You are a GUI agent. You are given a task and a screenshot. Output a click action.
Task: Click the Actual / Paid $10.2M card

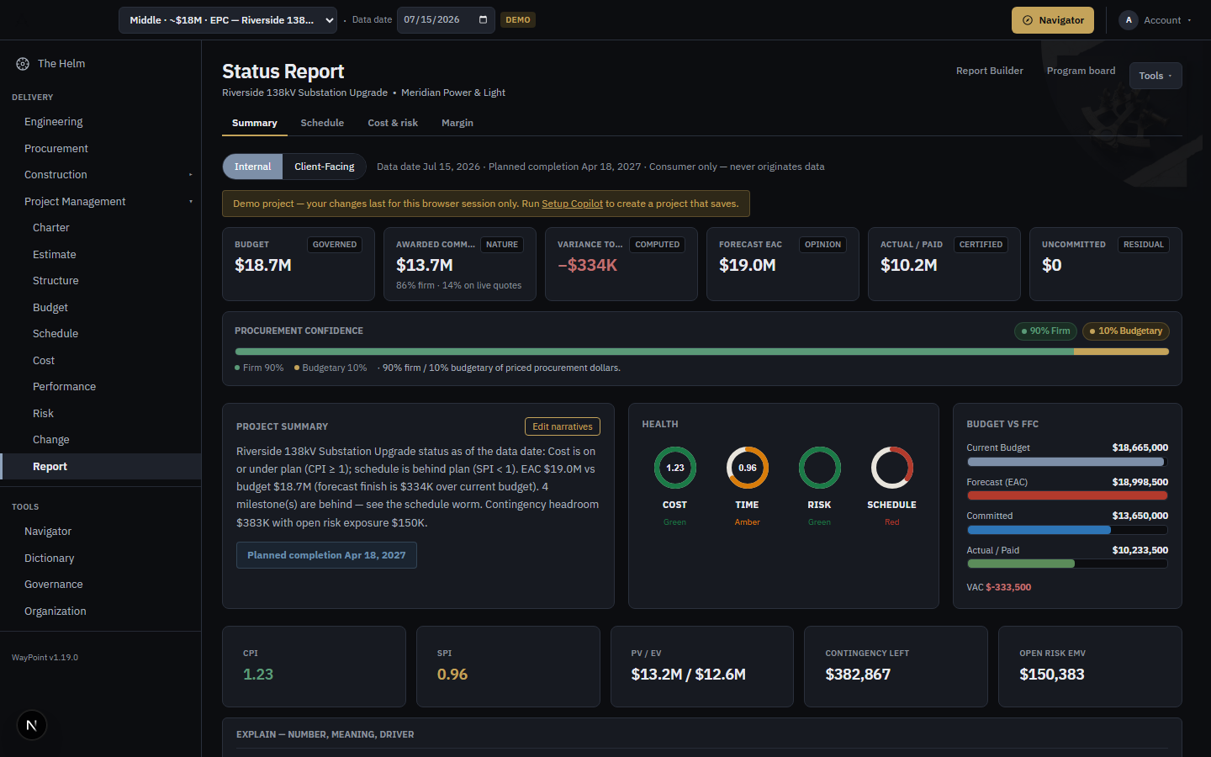click(944, 264)
